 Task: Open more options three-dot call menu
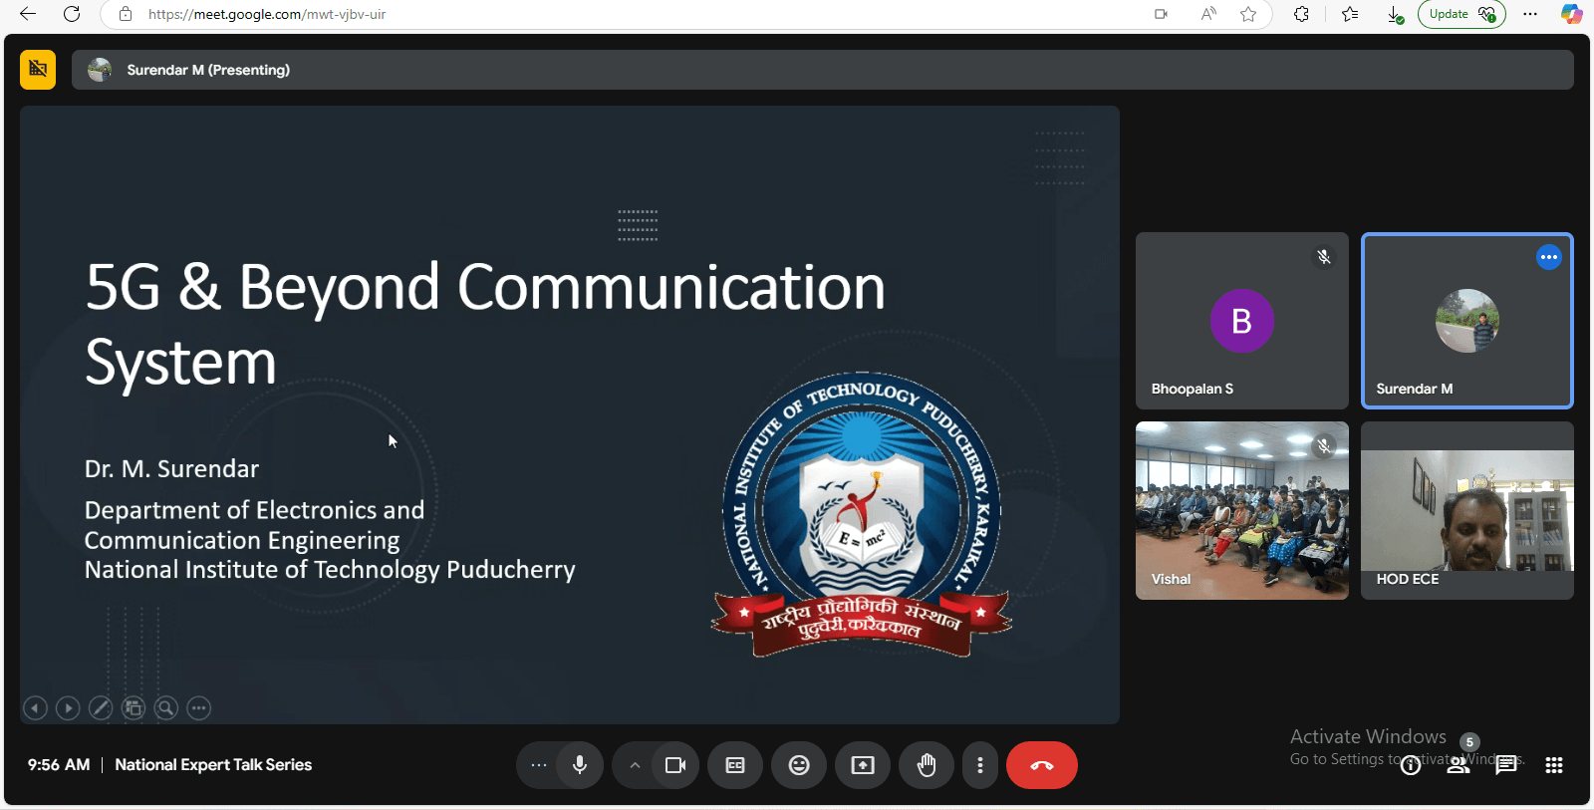[x=980, y=765]
